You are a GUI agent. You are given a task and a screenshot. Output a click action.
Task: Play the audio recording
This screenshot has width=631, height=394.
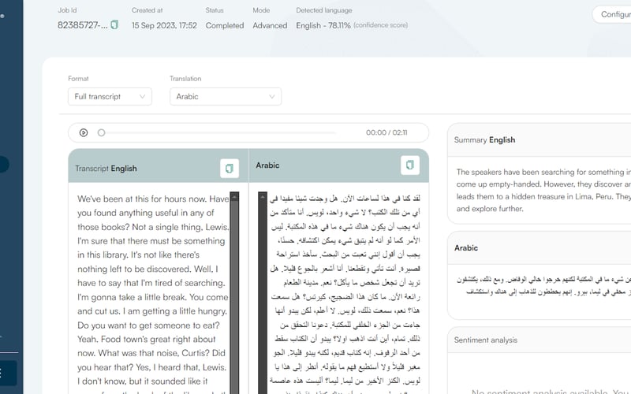84,132
